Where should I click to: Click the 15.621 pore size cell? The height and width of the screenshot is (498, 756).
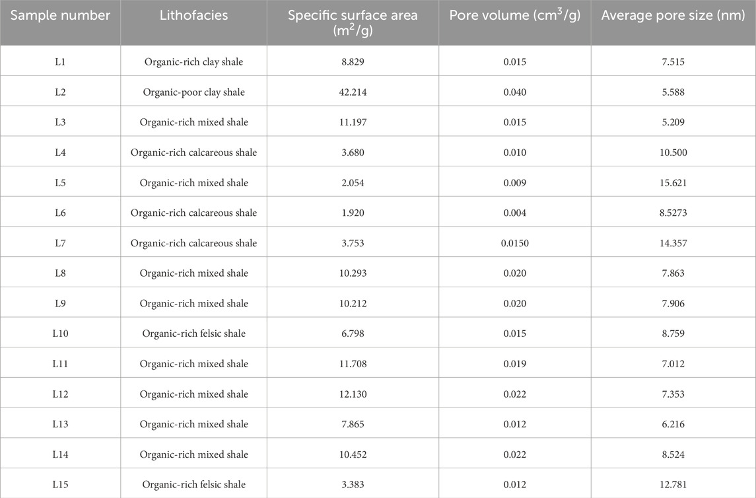tap(673, 183)
